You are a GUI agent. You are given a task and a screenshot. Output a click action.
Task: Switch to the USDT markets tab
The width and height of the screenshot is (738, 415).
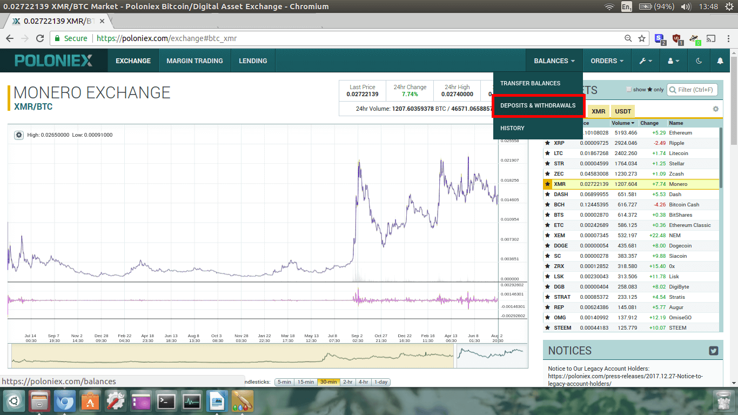click(623, 111)
